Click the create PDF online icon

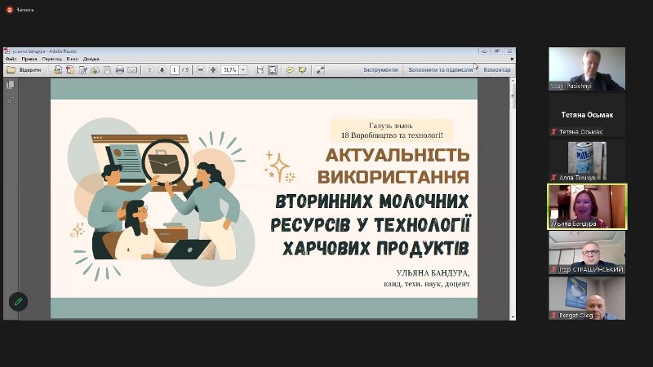click(x=58, y=70)
